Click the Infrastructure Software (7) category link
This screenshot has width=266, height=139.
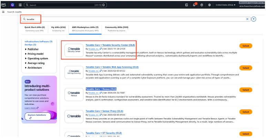click(x=39, y=42)
